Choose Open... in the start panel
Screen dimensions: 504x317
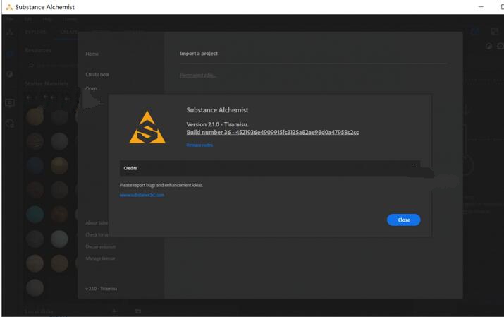pyautogui.click(x=93, y=88)
